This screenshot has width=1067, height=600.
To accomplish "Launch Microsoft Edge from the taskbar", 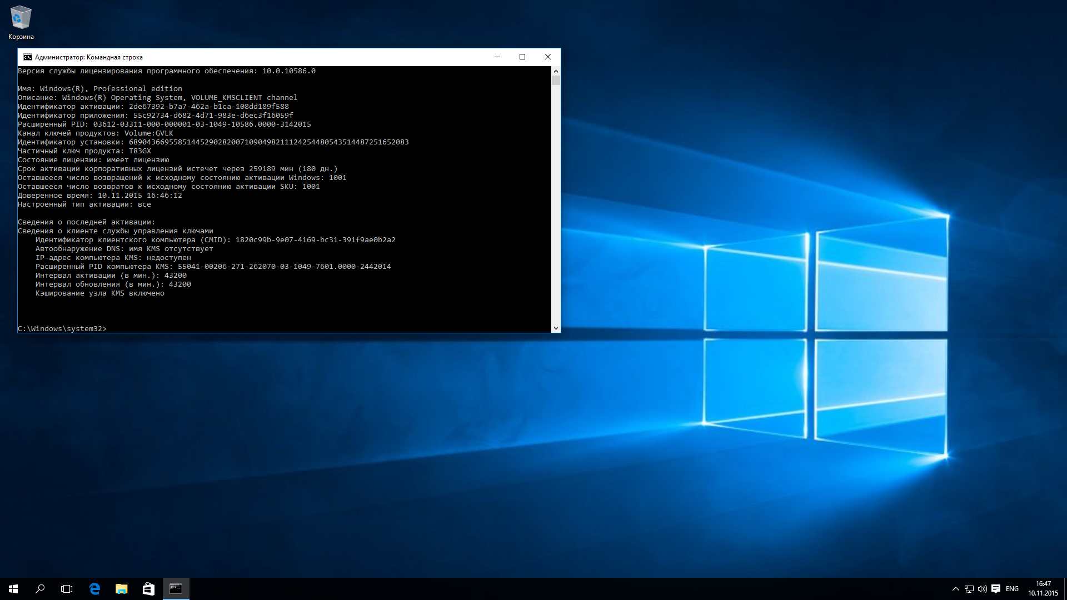I will pyautogui.click(x=94, y=589).
